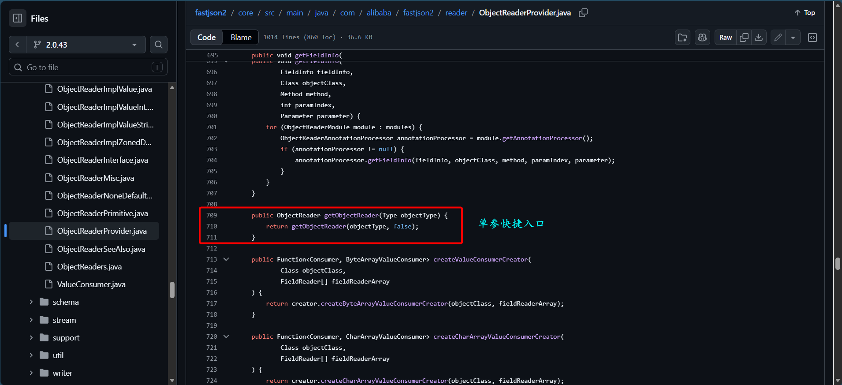Collapse code block at line 720

[x=226, y=336]
